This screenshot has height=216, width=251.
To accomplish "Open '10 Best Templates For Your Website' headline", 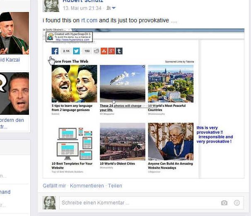I will click(72, 166).
